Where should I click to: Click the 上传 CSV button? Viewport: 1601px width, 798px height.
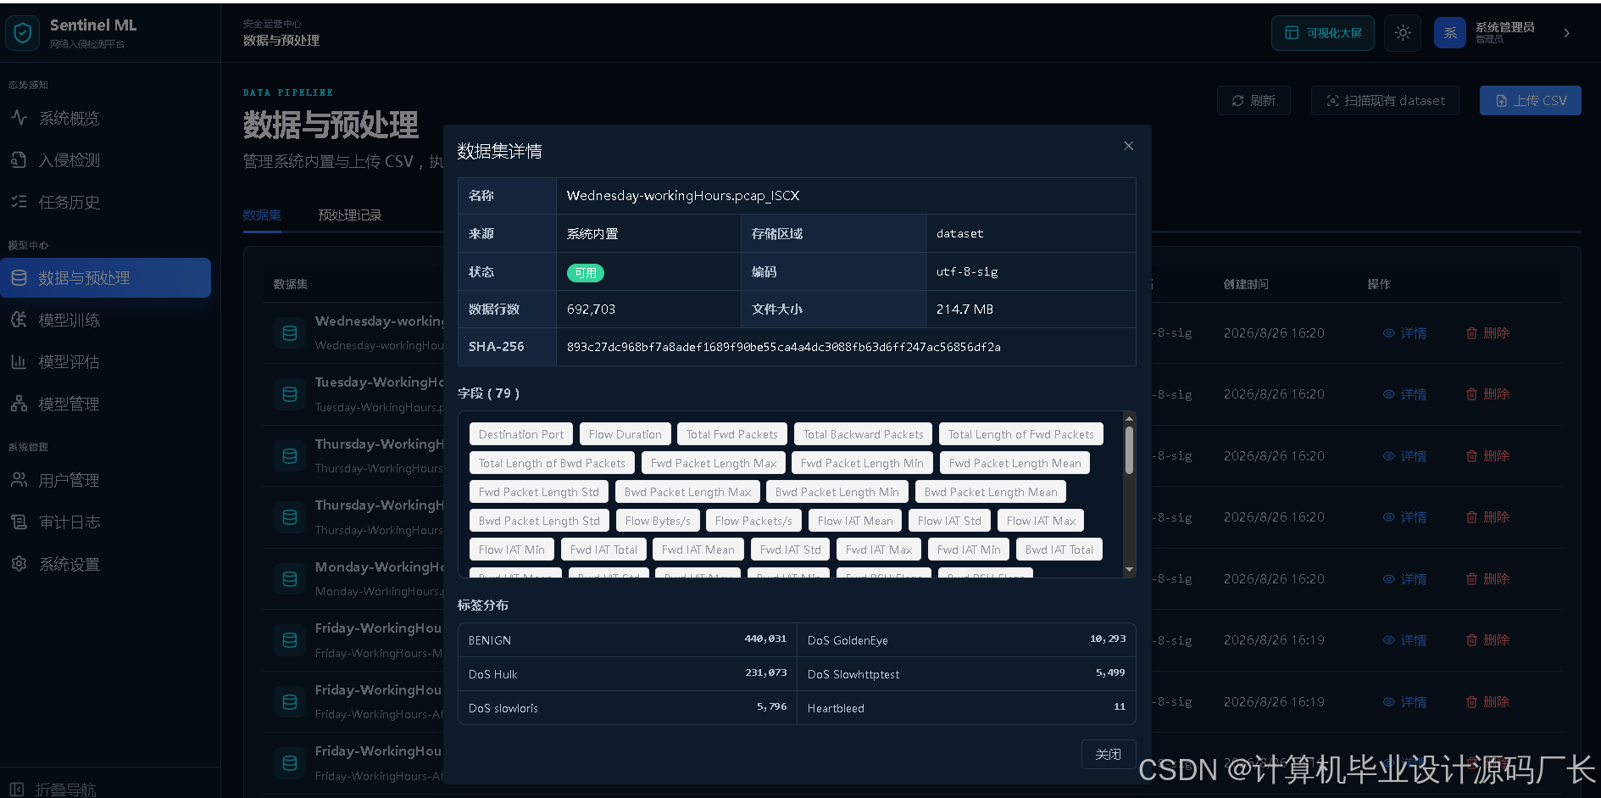[x=1531, y=100]
